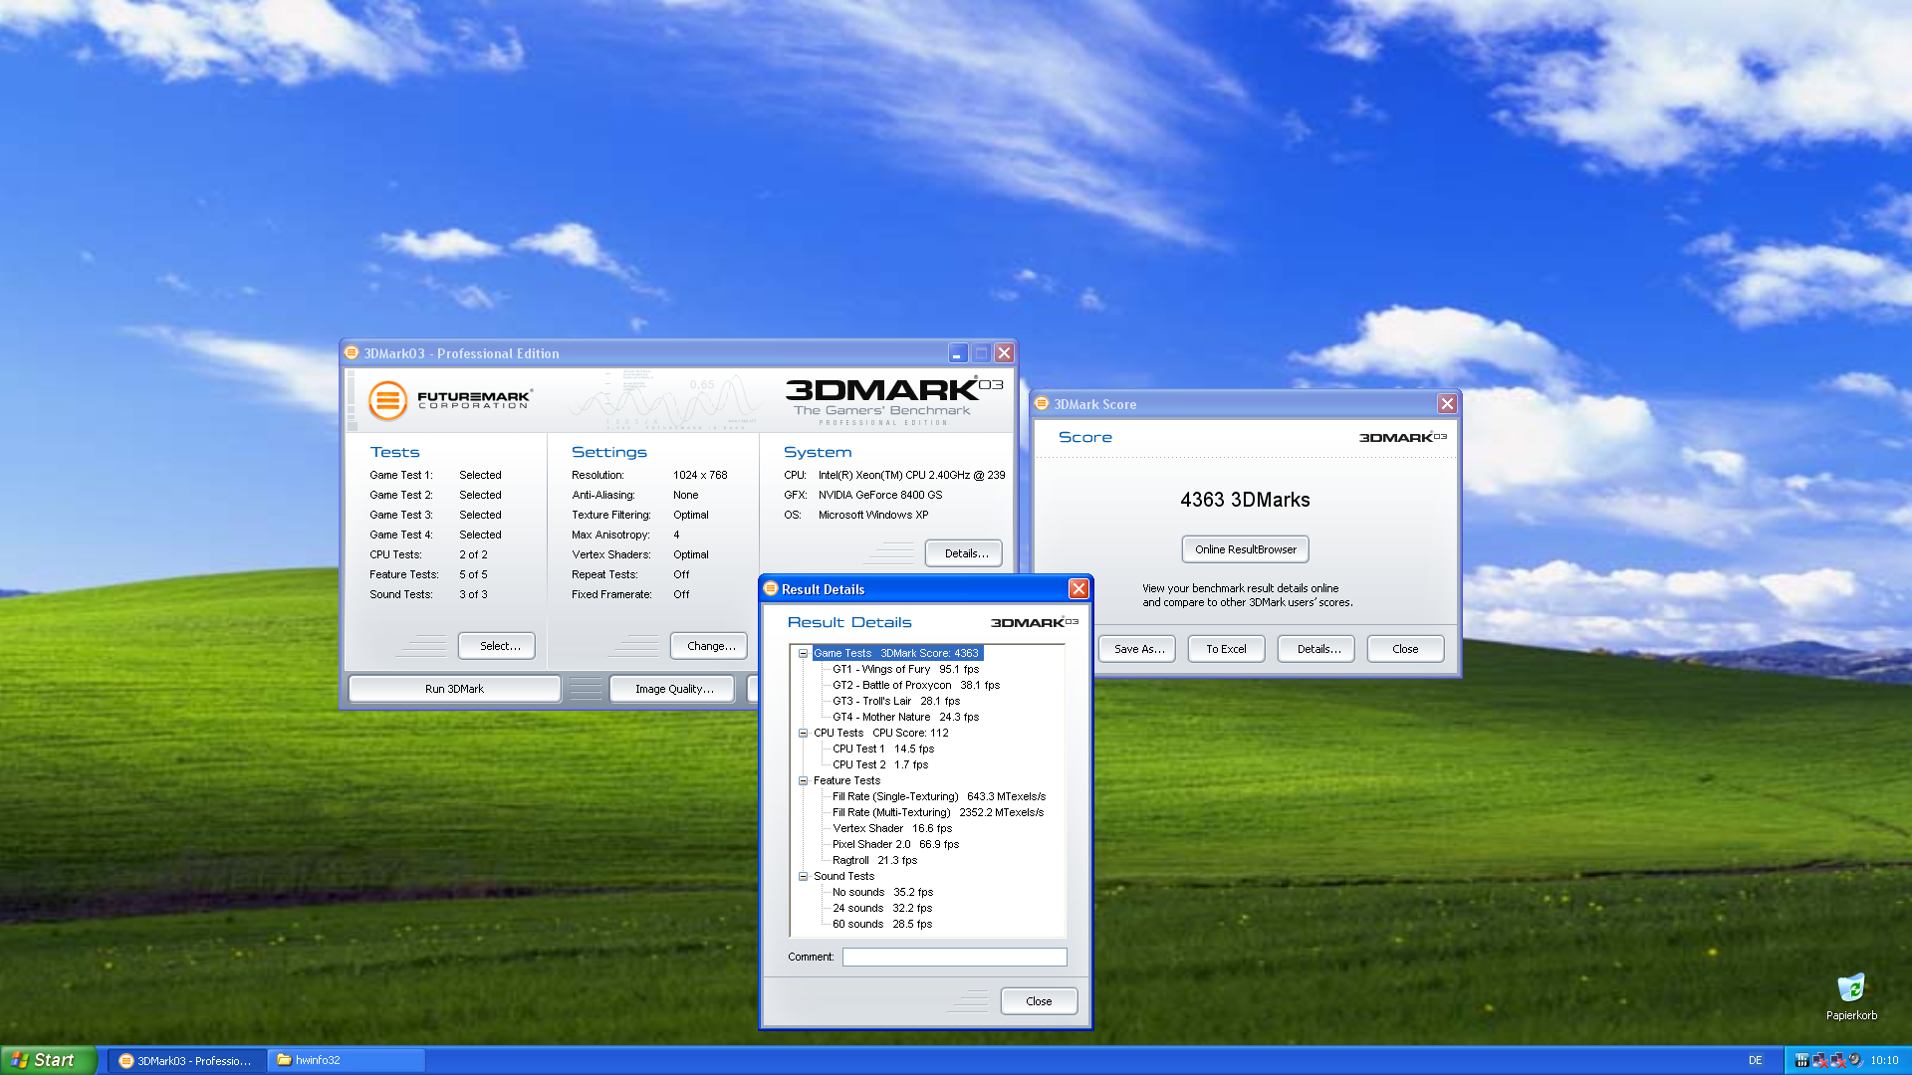Click the Result Details window icon
Screen dimensions: 1912x1075
pos(771,589)
